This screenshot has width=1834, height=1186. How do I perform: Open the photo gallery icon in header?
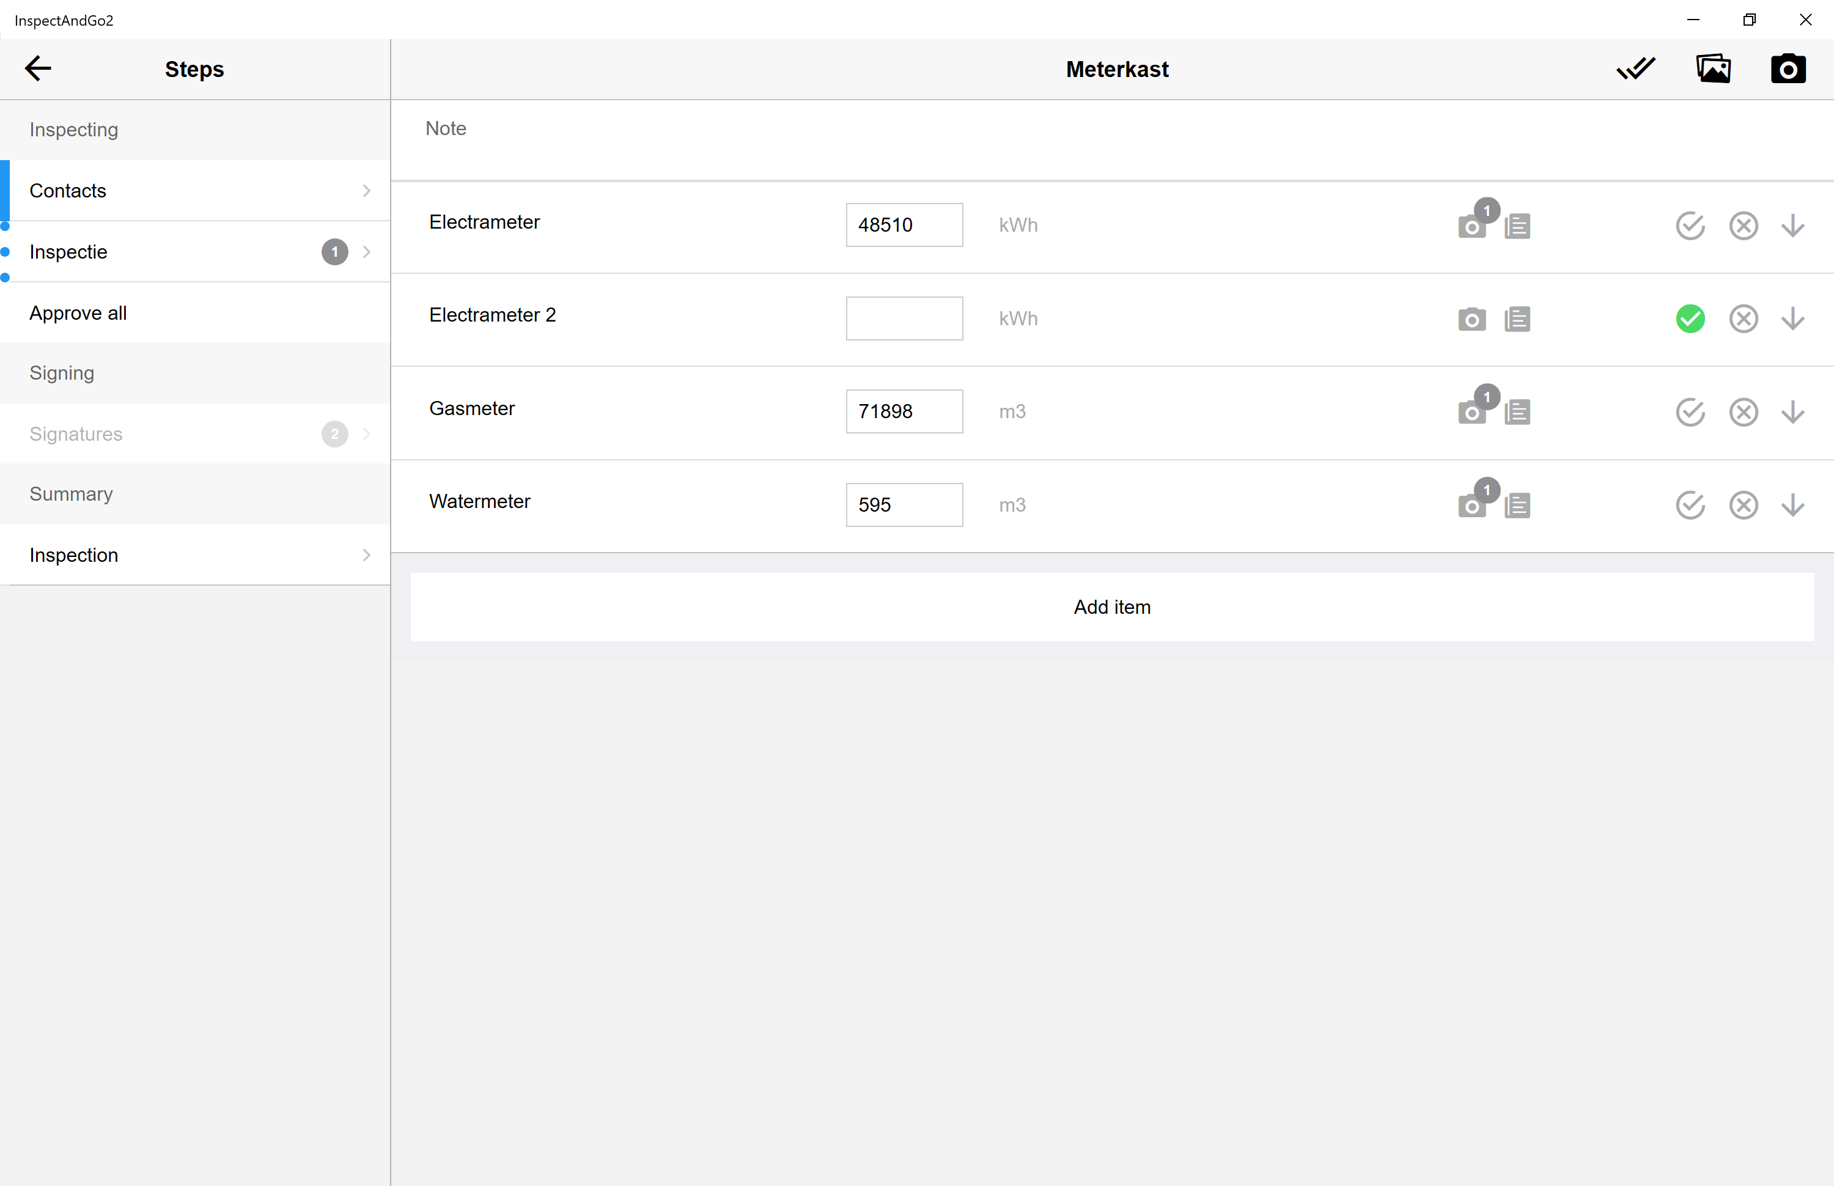coord(1713,68)
